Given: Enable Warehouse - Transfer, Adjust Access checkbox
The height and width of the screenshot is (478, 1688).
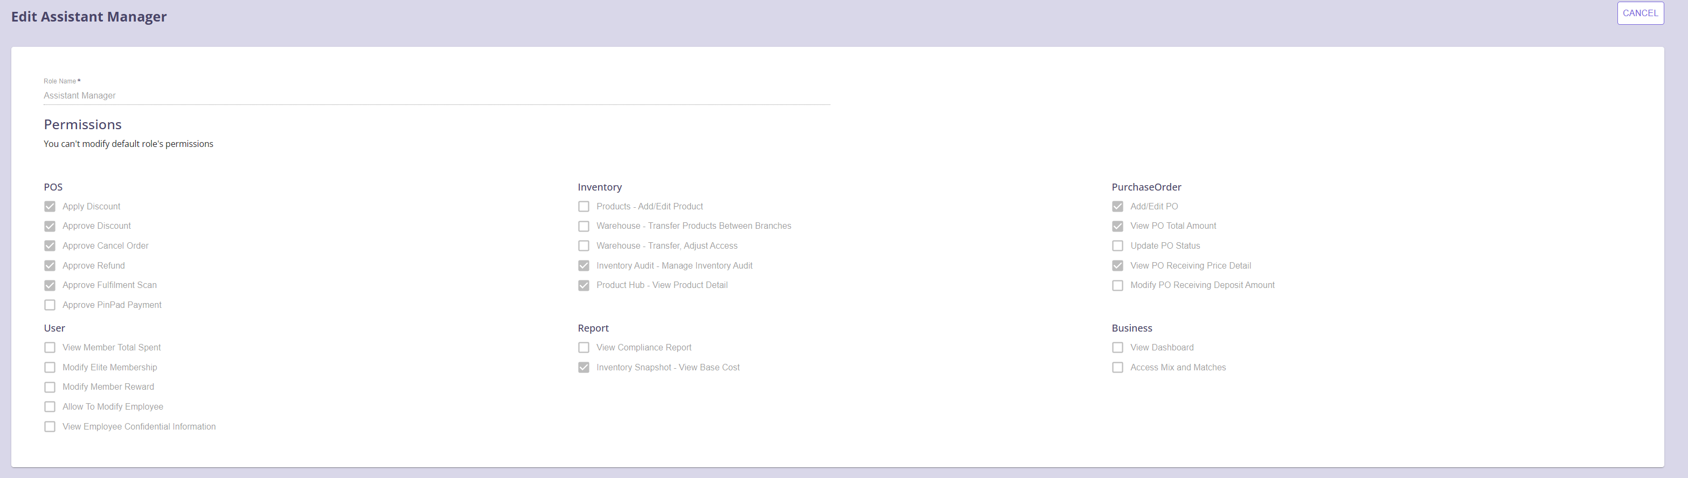Looking at the screenshot, I should (584, 245).
